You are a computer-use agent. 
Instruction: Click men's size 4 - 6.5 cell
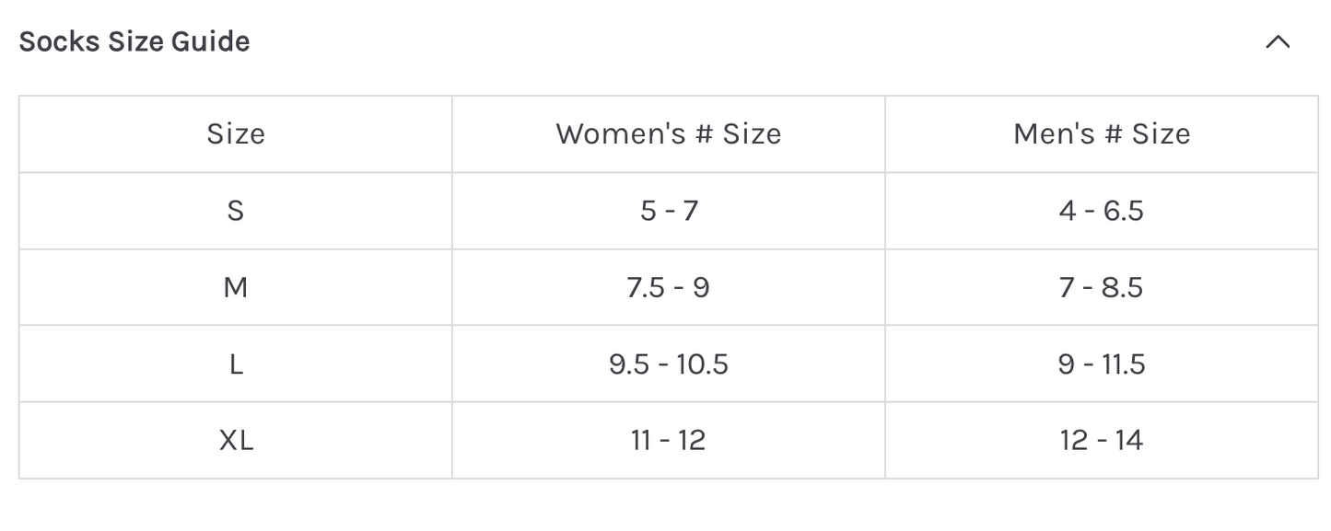click(x=1102, y=211)
